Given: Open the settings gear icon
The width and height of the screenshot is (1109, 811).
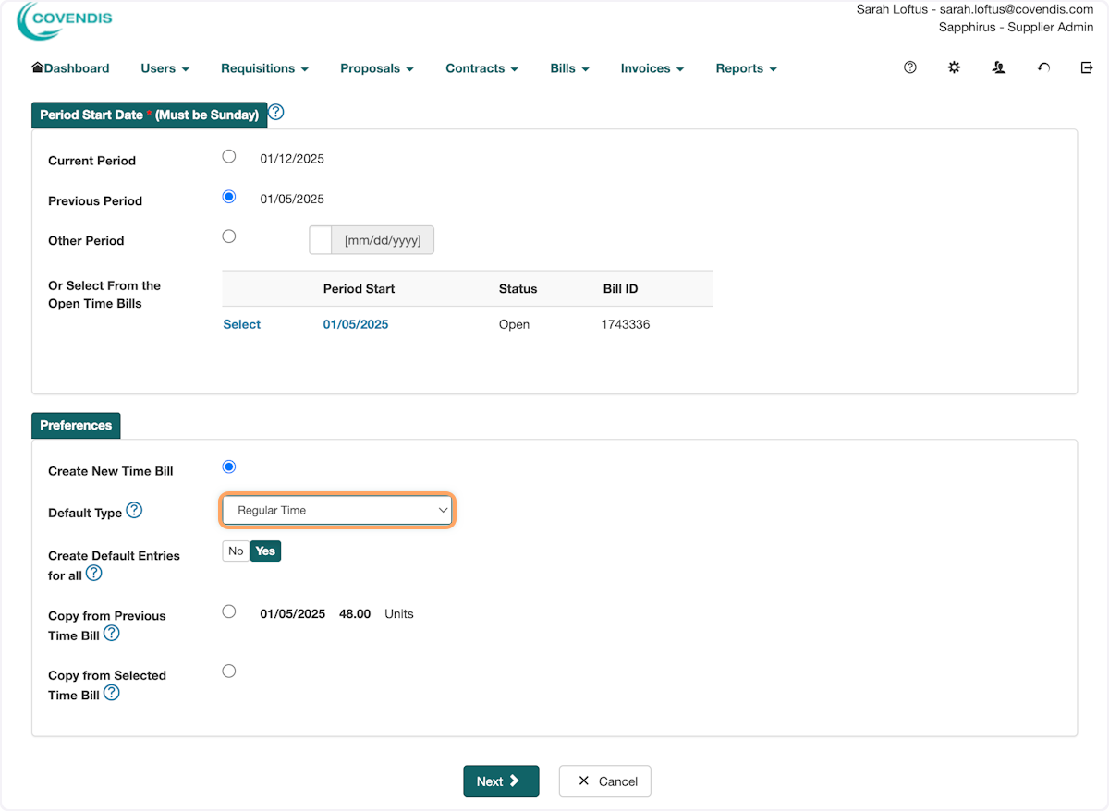Looking at the screenshot, I should point(954,67).
